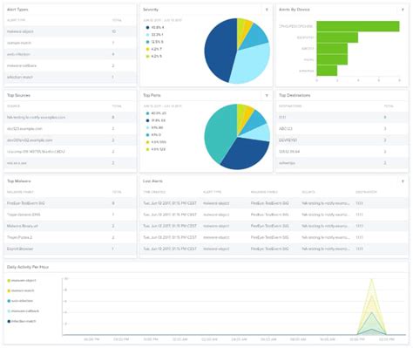413x348 pixels.
Task: Click the dark blue legend dot in Severity
Action: pos(147,28)
